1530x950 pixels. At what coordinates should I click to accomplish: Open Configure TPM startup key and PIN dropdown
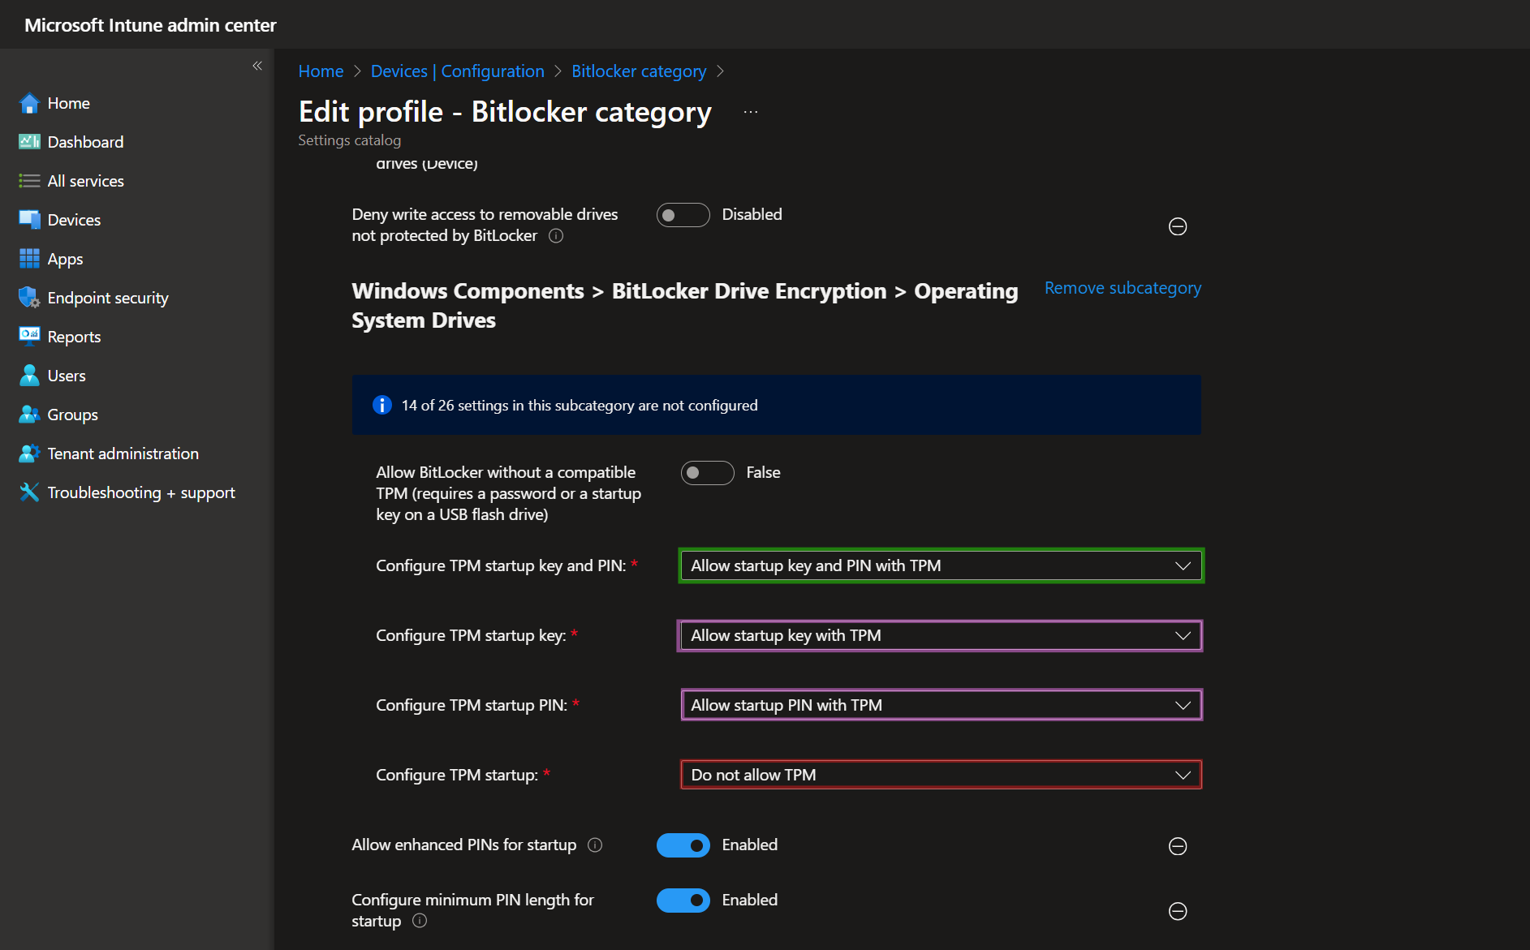(x=942, y=565)
